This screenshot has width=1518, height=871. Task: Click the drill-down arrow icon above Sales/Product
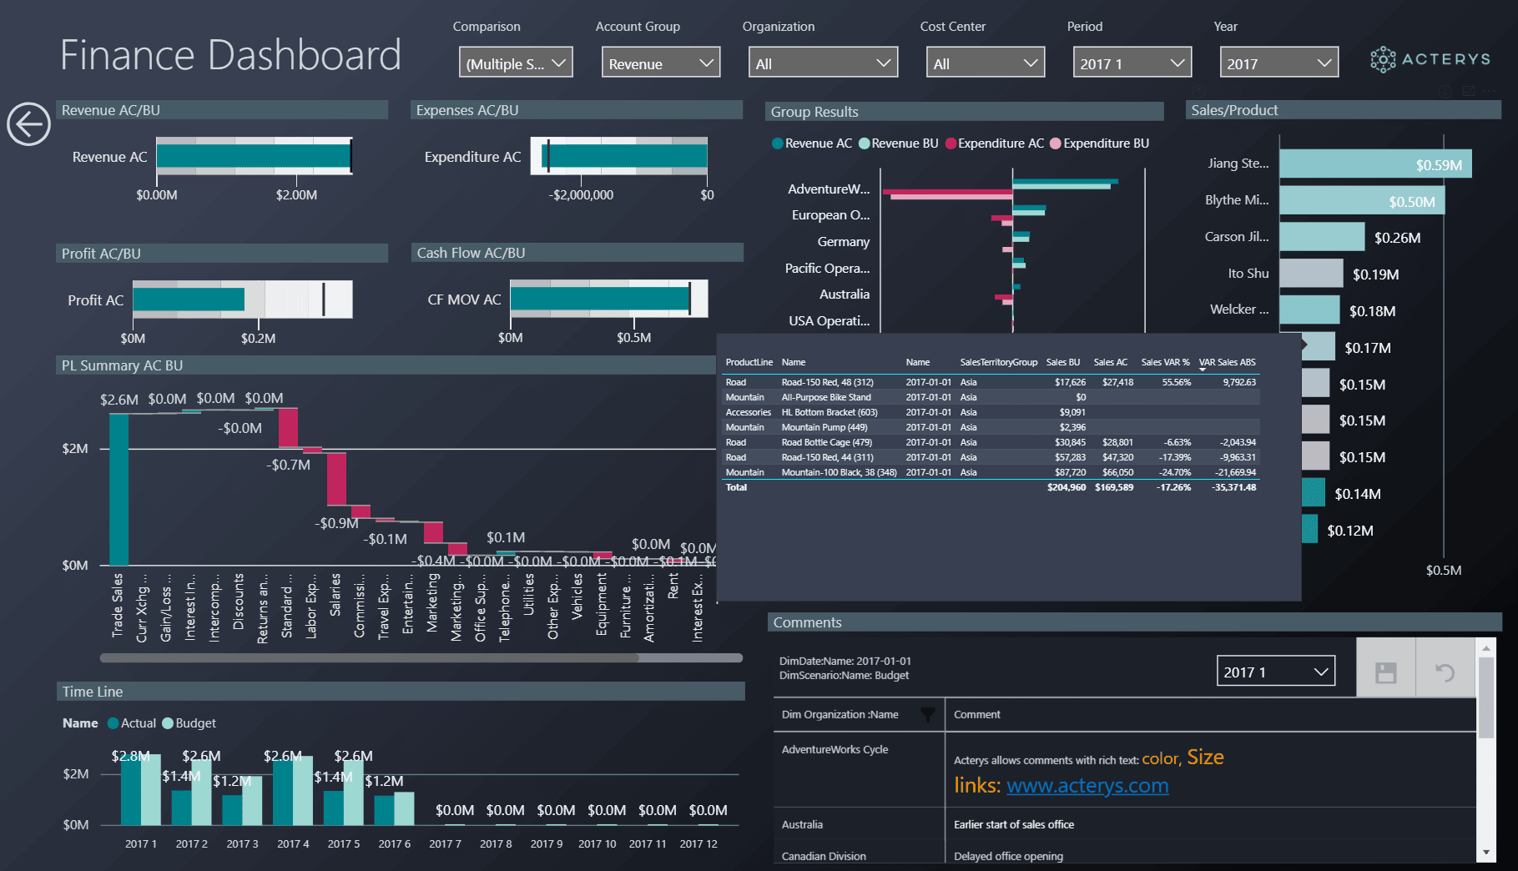coord(1445,91)
